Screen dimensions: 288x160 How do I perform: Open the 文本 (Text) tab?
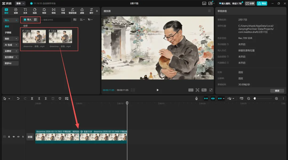[x=25, y=11]
